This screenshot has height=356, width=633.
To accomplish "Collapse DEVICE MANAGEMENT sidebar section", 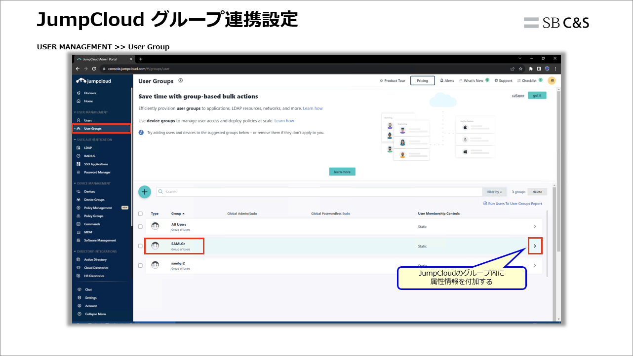I will [92, 183].
